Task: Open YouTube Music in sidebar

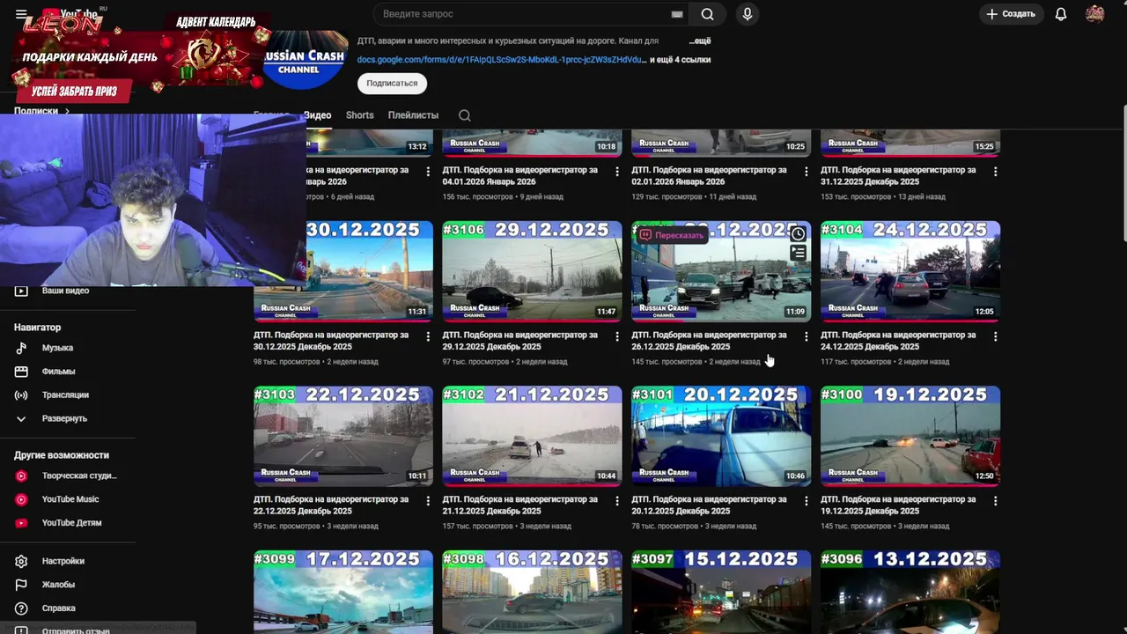Action: pos(70,499)
